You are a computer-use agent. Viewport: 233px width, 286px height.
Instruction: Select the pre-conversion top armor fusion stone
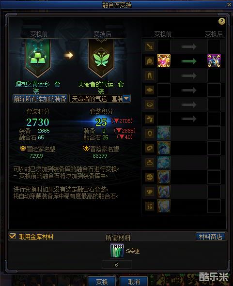tap(164, 61)
